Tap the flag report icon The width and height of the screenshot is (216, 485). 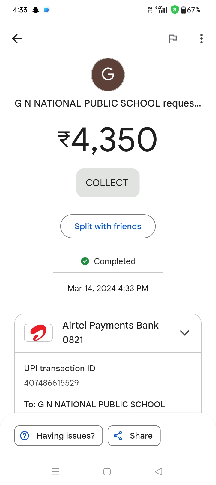173,39
